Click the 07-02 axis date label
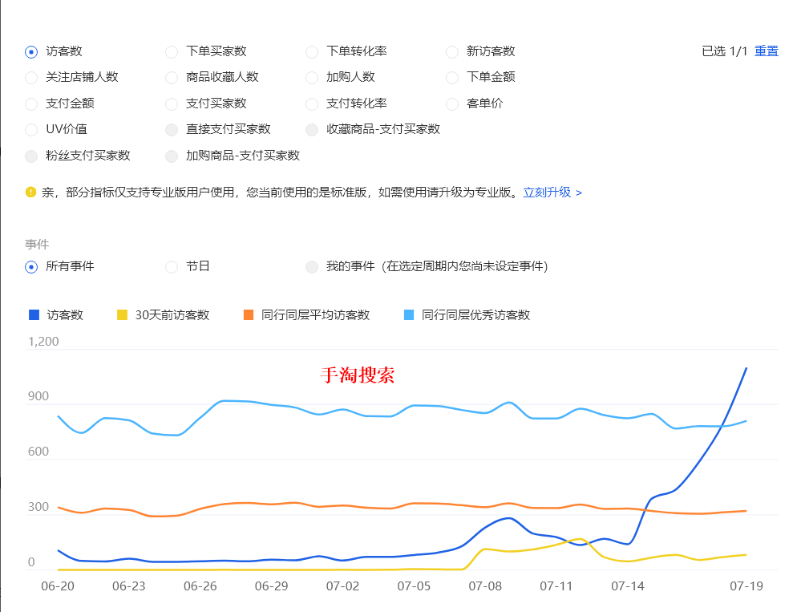The image size is (797, 612). tap(342, 586)
